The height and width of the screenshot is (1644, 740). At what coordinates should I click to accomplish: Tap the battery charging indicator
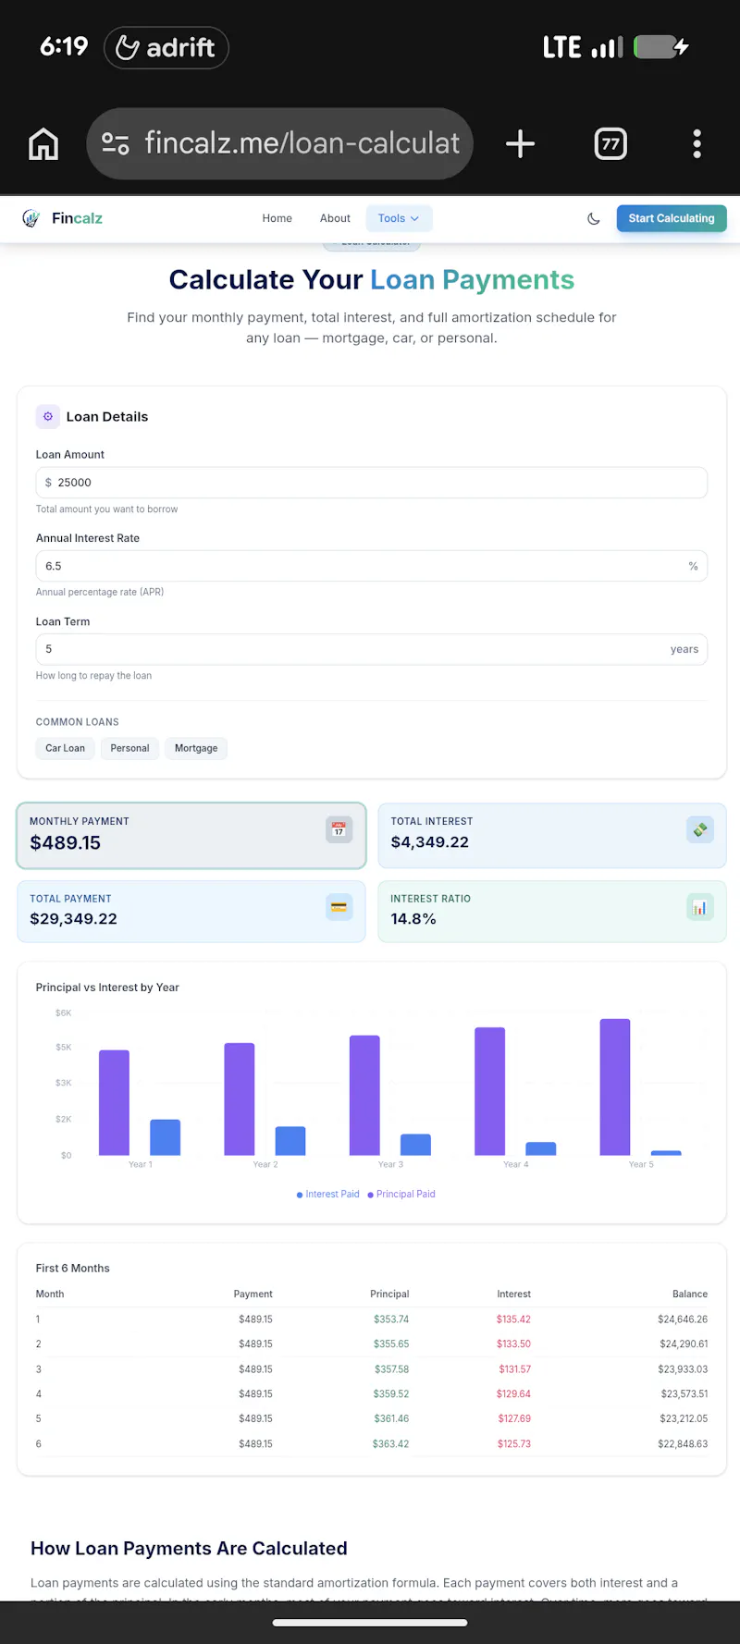pos(661,47)
